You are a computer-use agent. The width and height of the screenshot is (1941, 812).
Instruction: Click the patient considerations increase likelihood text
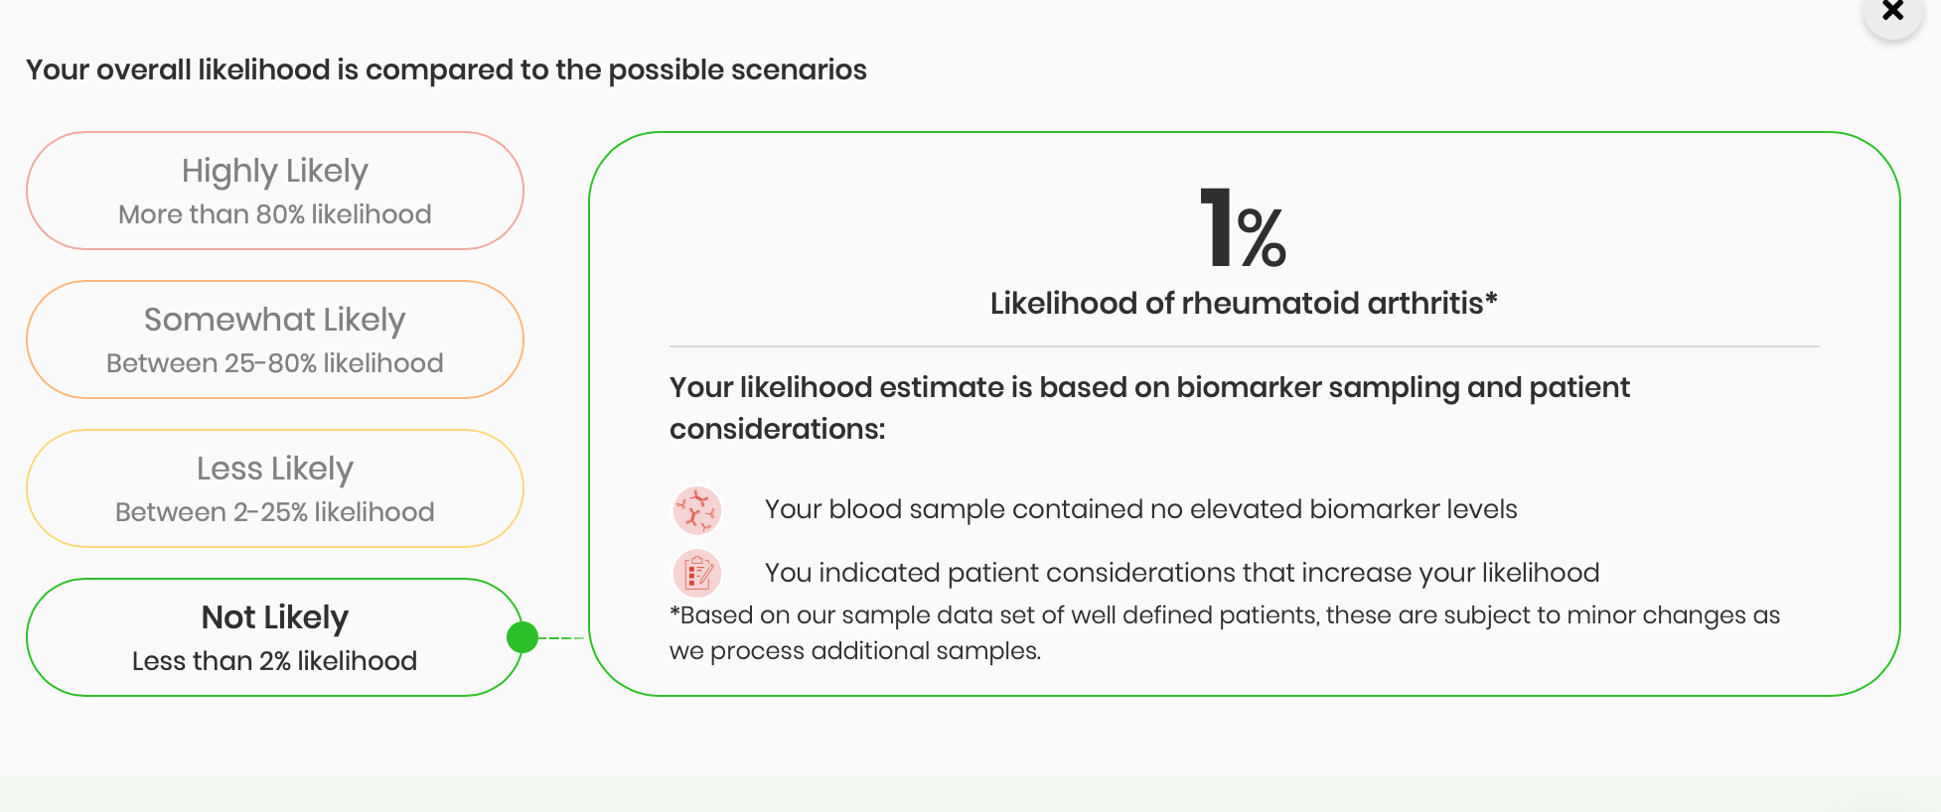(x=1182, y=573)
